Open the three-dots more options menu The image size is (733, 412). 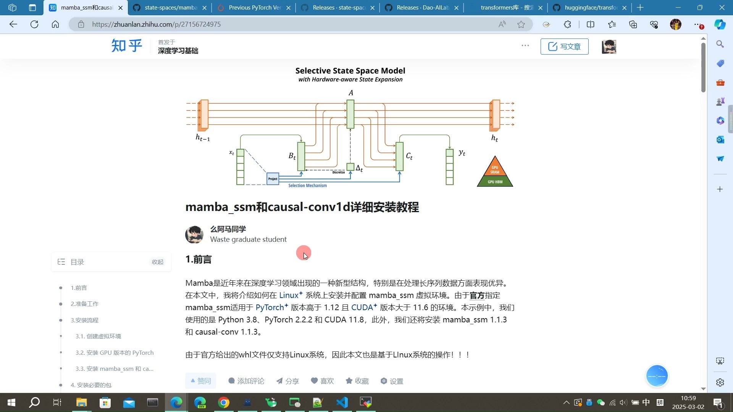(525, 45)
